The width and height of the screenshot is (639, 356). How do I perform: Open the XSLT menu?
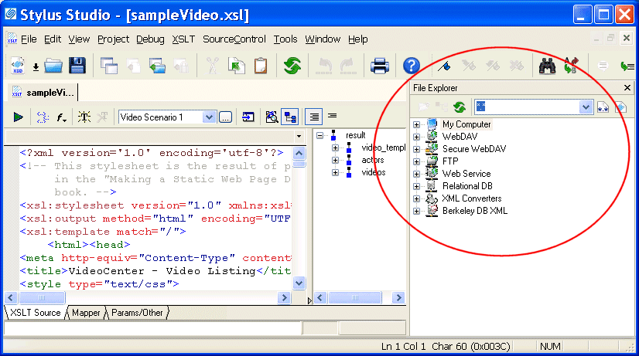click(183, 39)
